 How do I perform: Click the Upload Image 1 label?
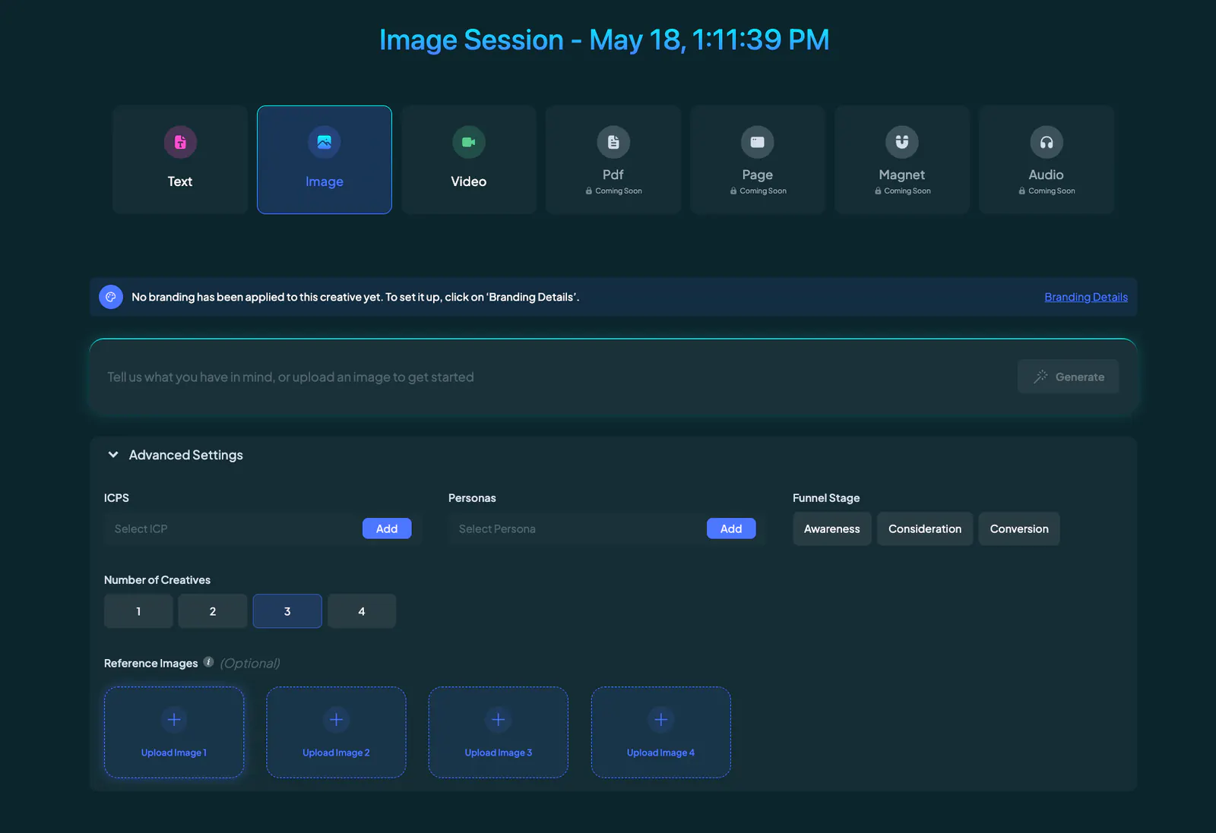tap(174, 753)
